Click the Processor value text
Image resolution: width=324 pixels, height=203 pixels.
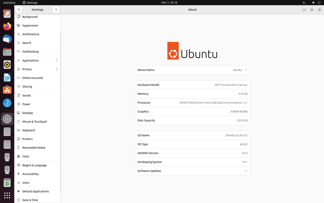[213, 103]
